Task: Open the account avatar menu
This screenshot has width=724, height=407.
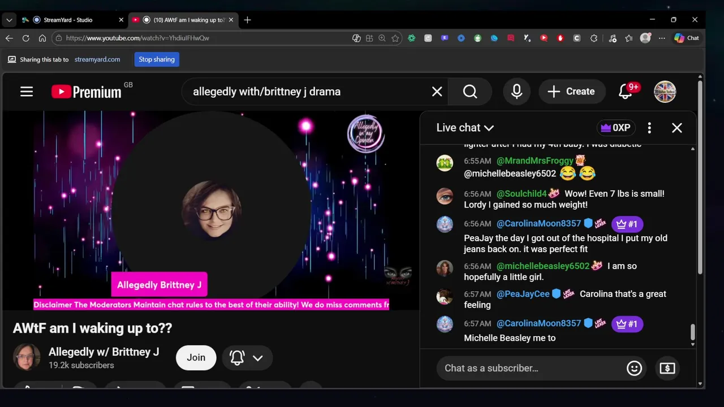Action: (665, 92)
